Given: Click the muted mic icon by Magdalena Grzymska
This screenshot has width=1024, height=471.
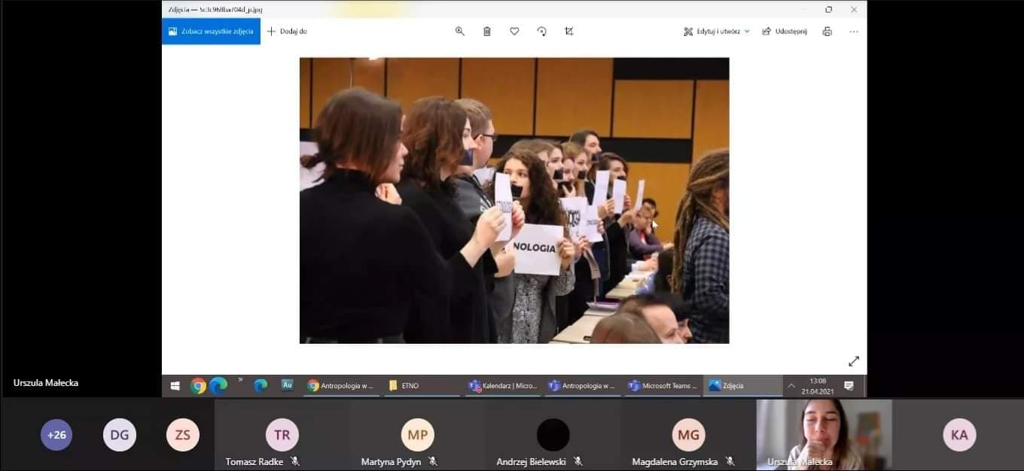Looking at the screenshot, I should tap(730, 461).
